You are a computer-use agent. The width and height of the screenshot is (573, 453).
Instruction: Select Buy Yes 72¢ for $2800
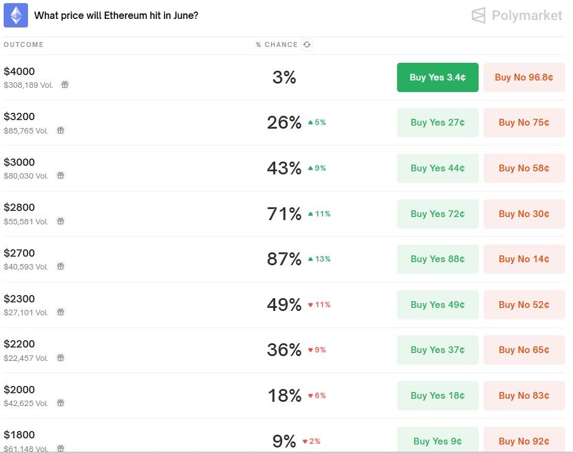[437, 214]
